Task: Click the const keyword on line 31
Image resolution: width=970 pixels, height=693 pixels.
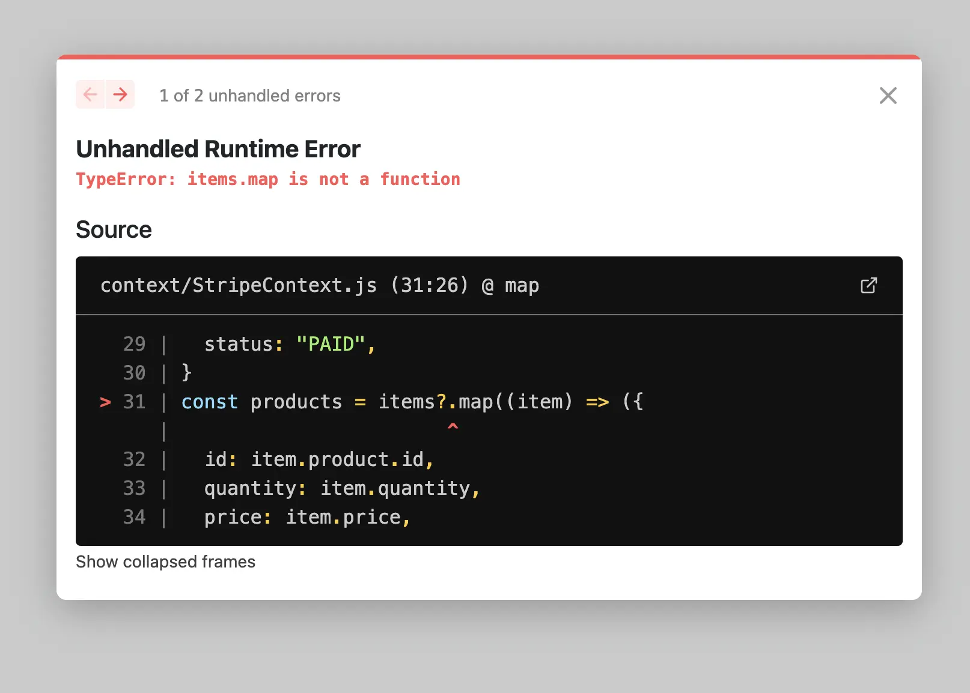Action: [x=209, y=402]
